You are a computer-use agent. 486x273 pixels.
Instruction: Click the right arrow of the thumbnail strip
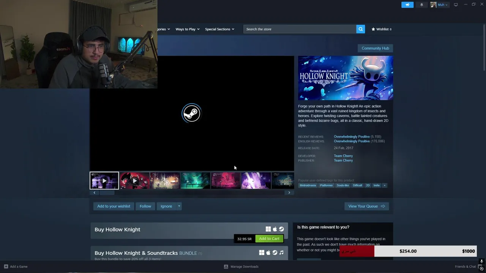(x=289, y=193)
